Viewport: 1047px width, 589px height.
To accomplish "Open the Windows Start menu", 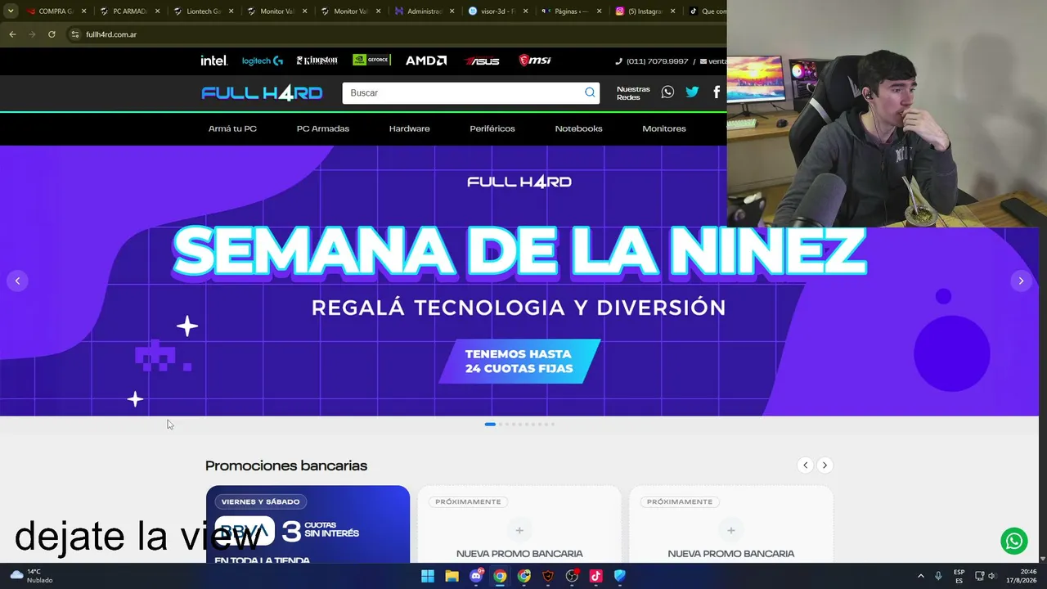I will (x=428, y=576).
